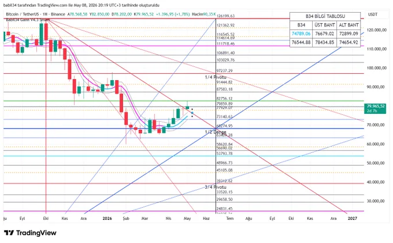The height and width of the screenshot is (243, 393).
Task: Click the Gann level 33520.15
Action: point(225,192)
